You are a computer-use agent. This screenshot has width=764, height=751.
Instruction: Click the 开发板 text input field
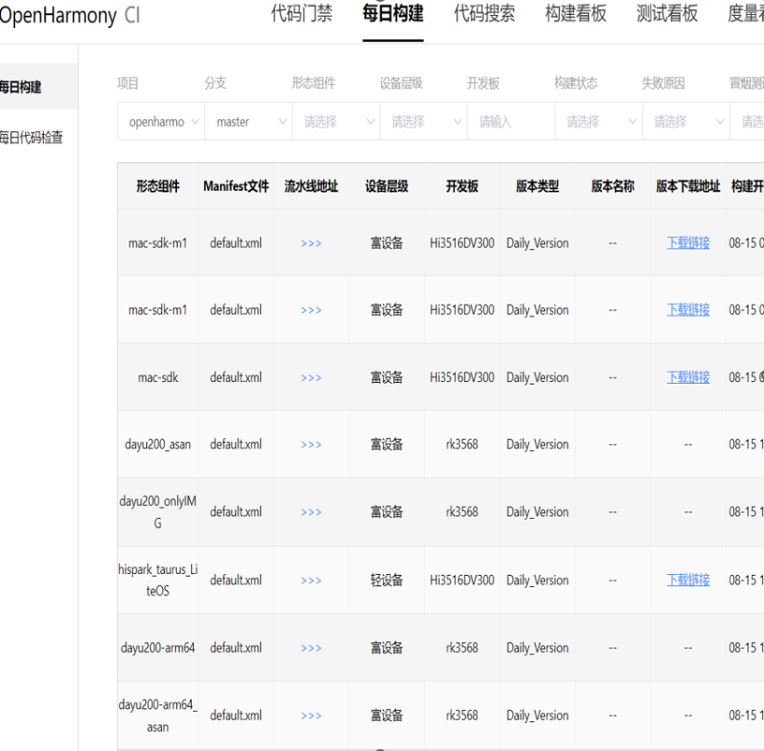[510, 122]
